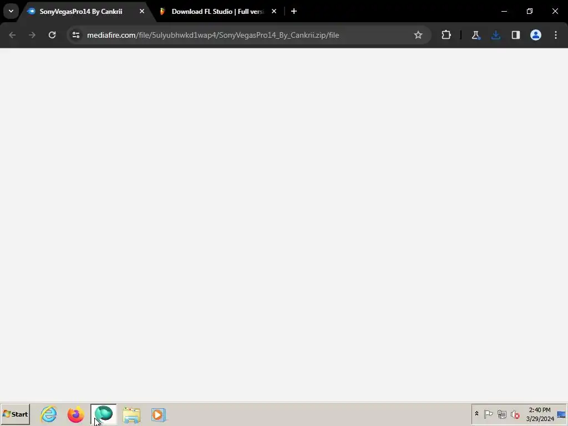The height and width of the screenshot is (426, 568).
Task: Reload the mediafire page
Action: pos(52,35)
